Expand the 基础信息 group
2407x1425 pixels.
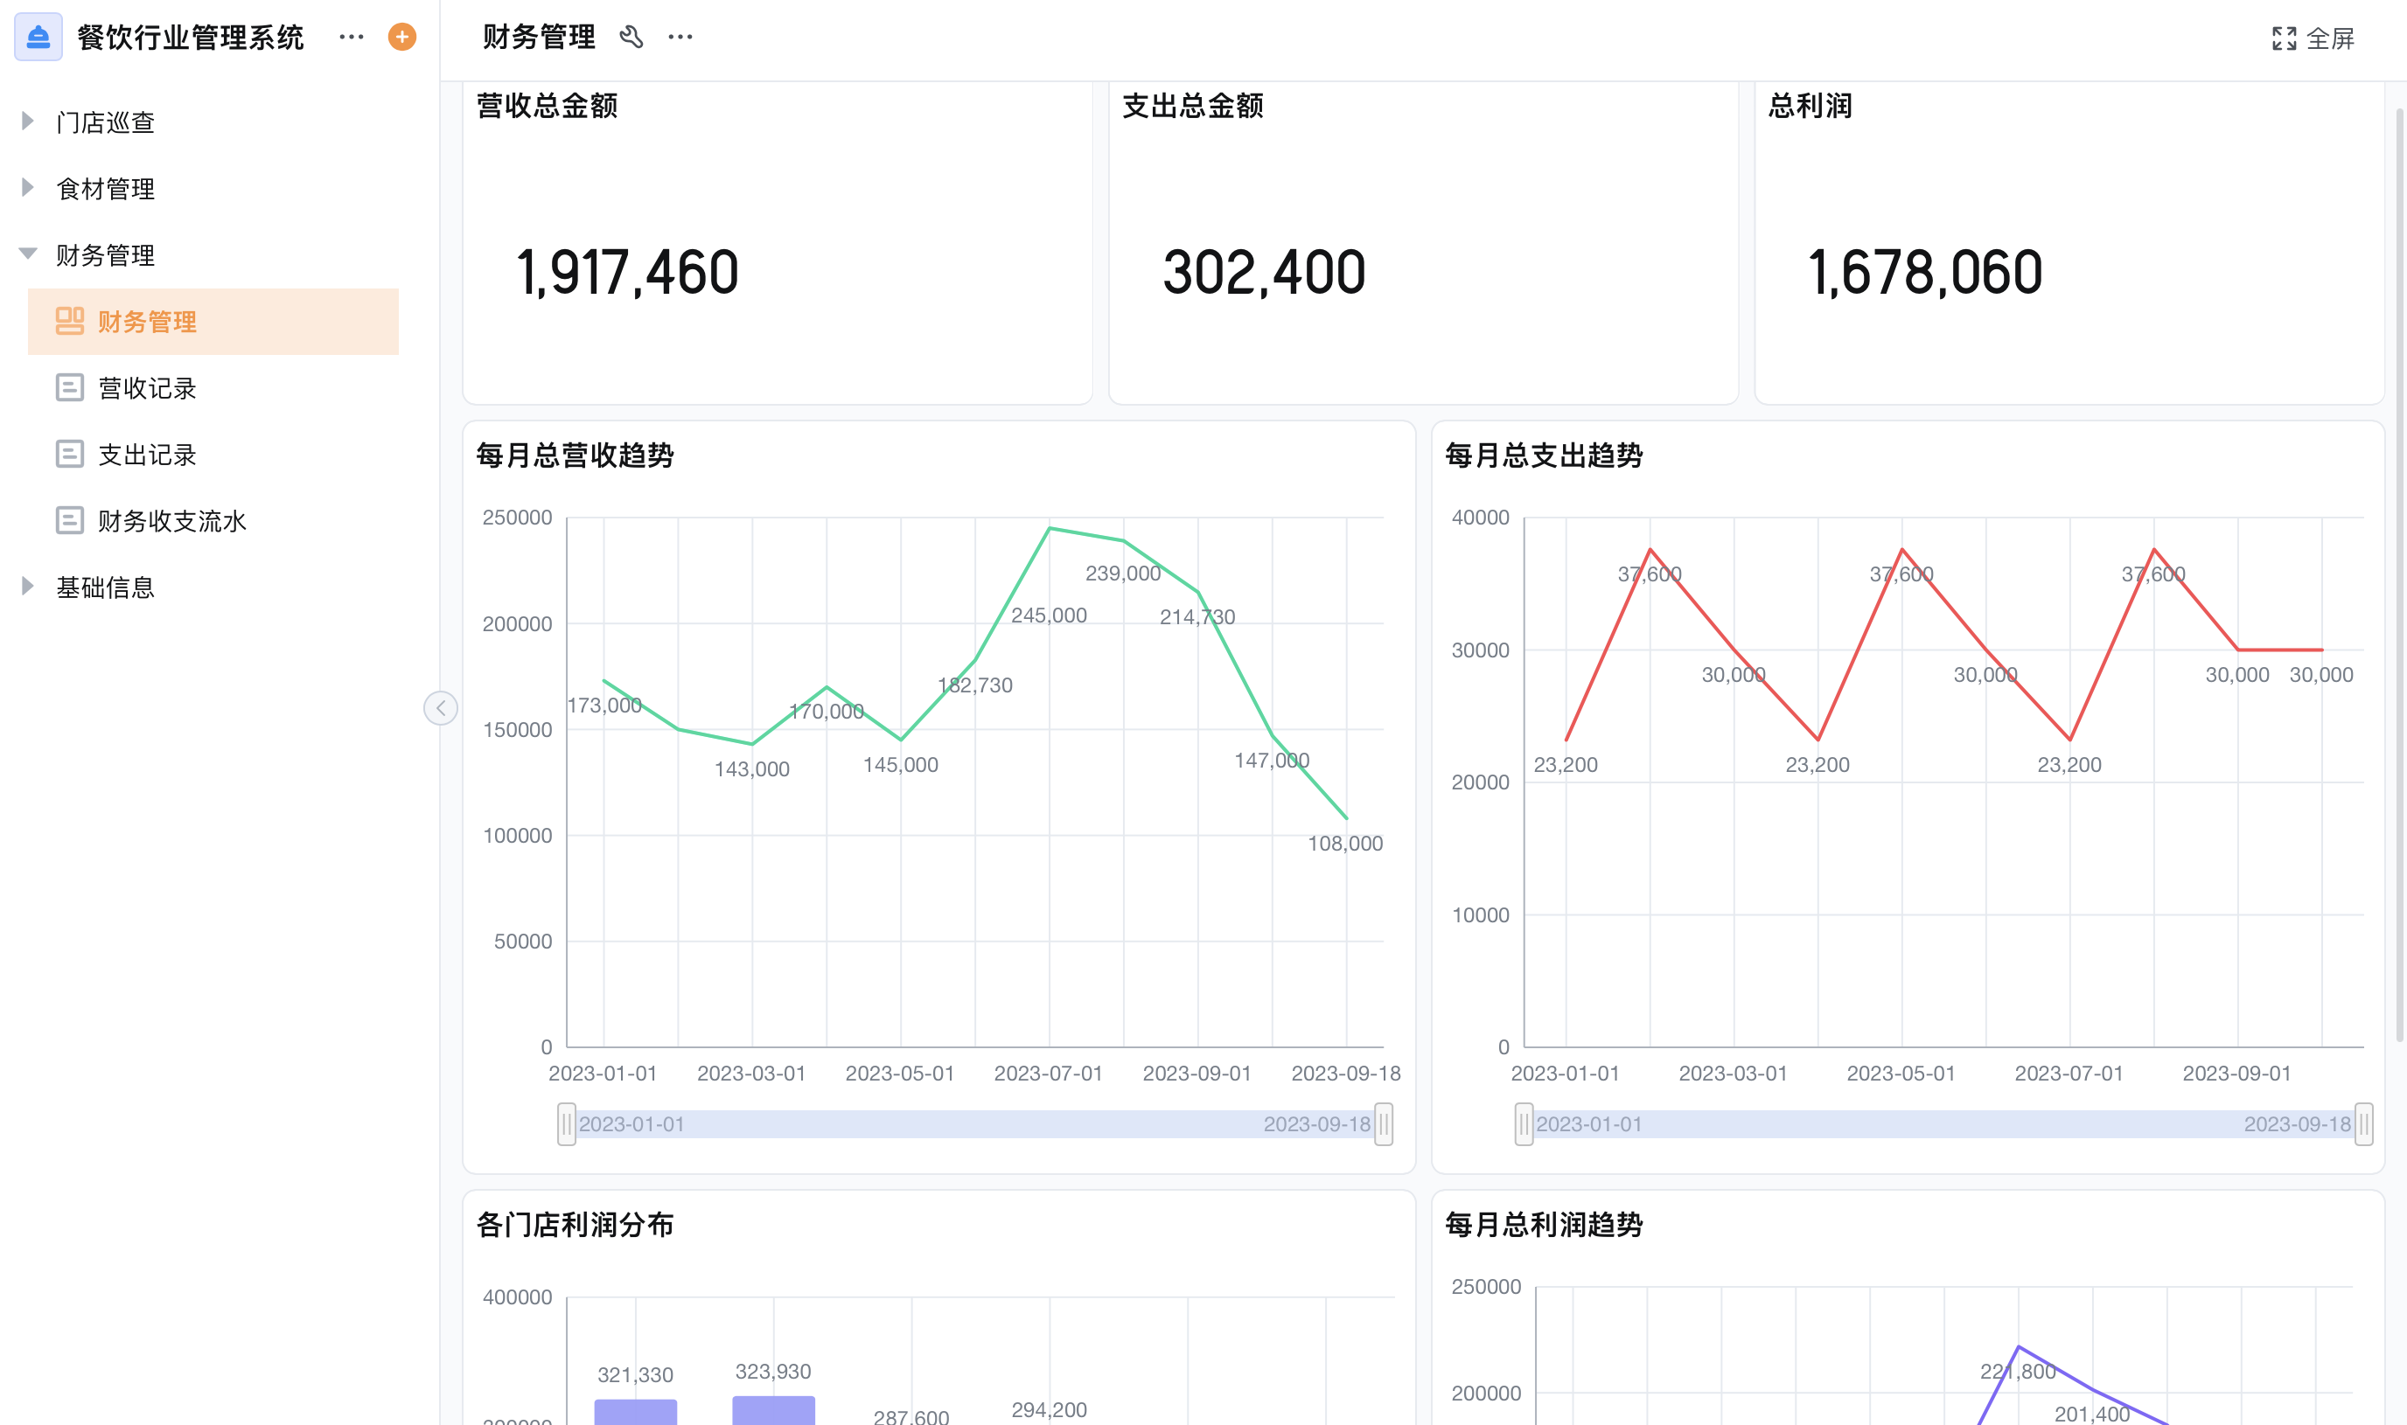(28, 586)
